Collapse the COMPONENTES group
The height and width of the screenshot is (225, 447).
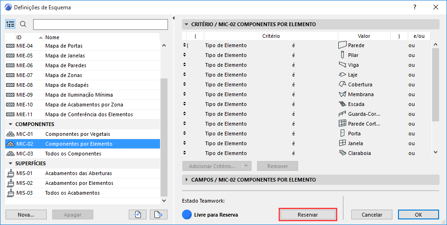(10, 124)
